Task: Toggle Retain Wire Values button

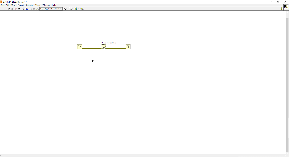Action: [x=27, y=9]
